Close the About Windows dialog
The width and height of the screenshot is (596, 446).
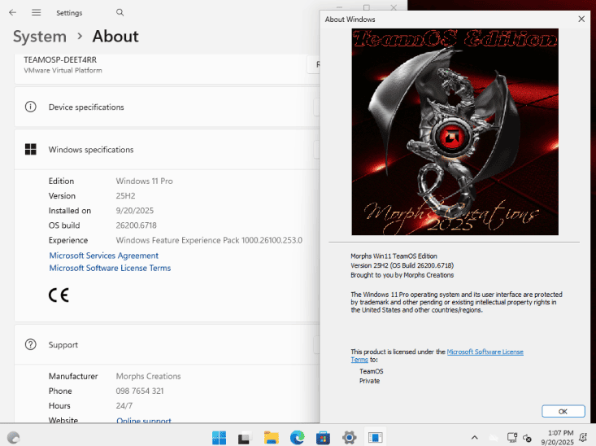click(581, 19)
